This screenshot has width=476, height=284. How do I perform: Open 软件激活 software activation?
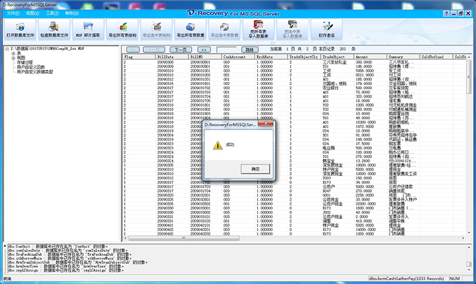(326, 29)
